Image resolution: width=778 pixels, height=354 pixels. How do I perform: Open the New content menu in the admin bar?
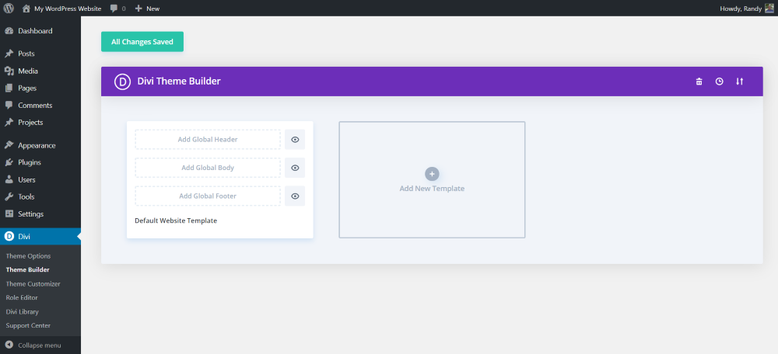[x=147, y=9]
